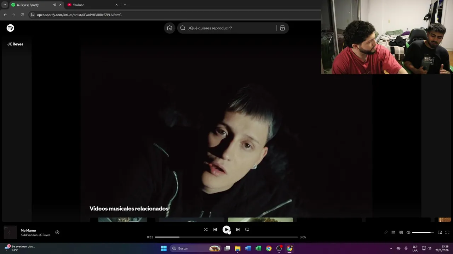453x254 pixels.
Task: Click the Me Mareo album thumbnail
Action: point(10,232)
